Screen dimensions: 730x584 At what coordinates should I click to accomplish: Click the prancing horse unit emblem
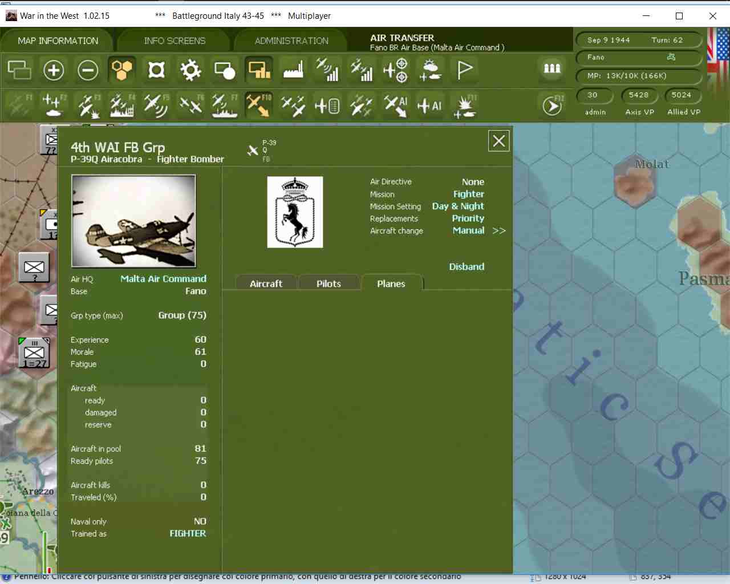(295, 212)
